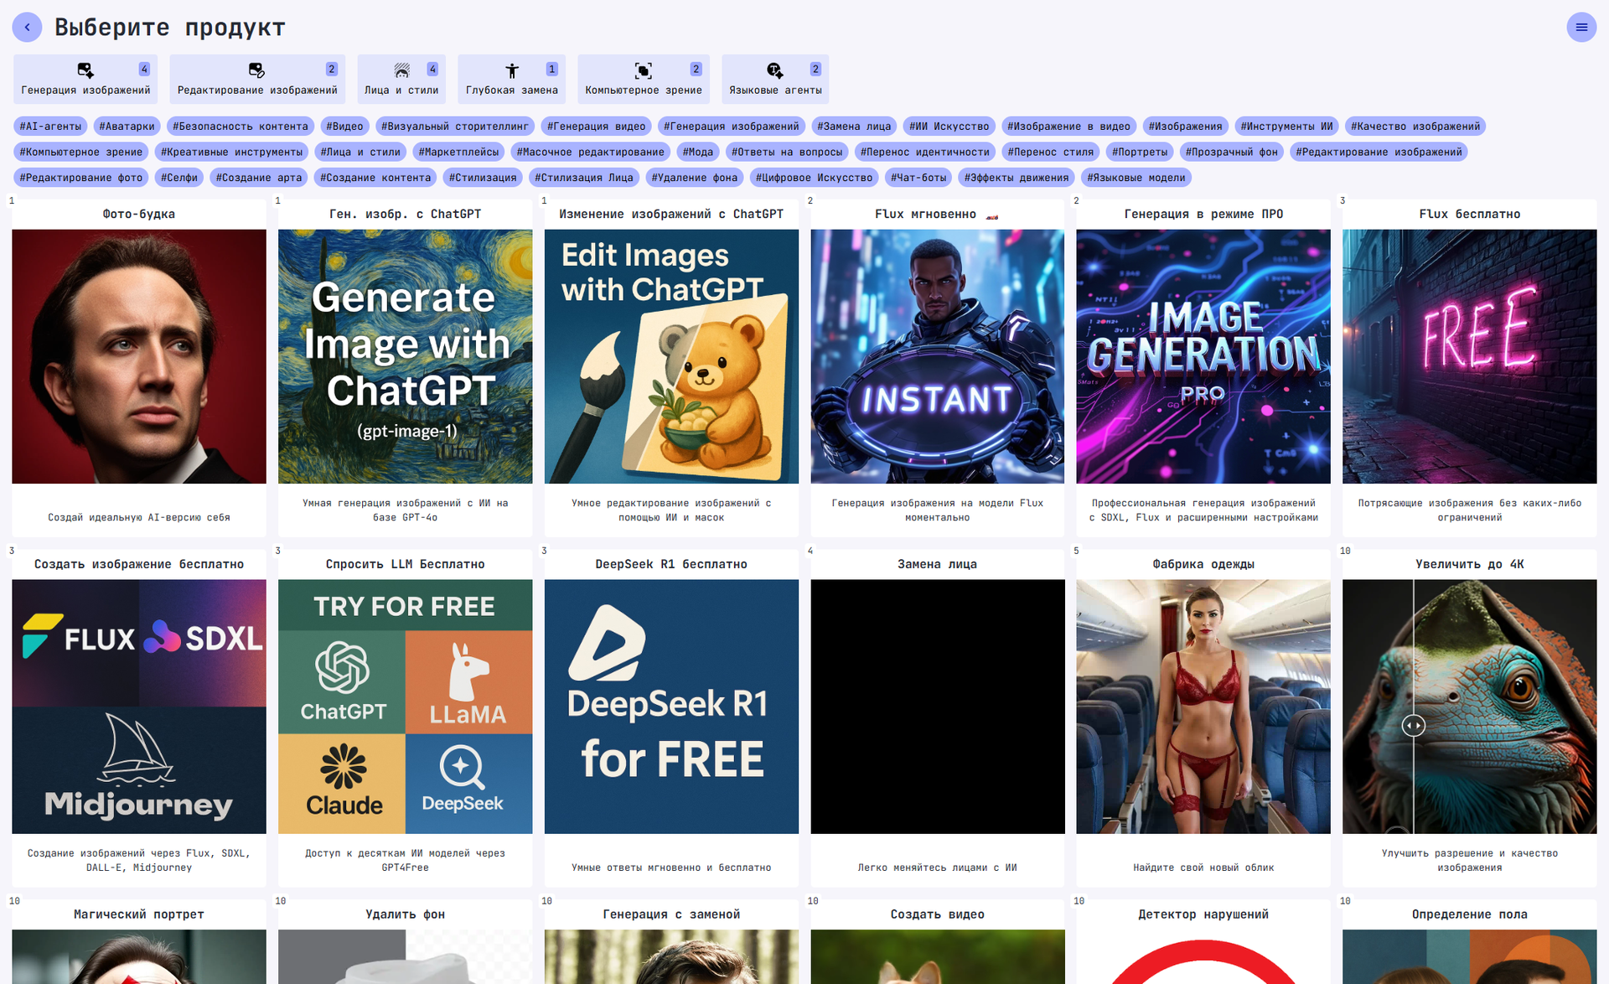Filter by #Видео tag

pos(345,127)
